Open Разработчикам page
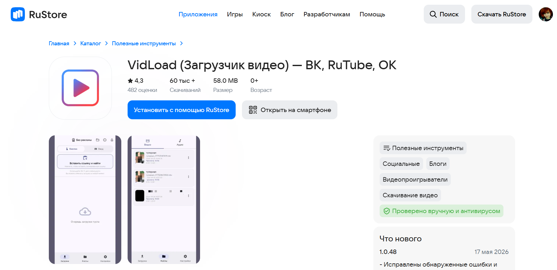Image resolution: width=557 pixels, height=270 pixels. [327, 14]
